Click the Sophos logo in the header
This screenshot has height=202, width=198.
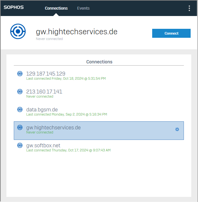14,8
